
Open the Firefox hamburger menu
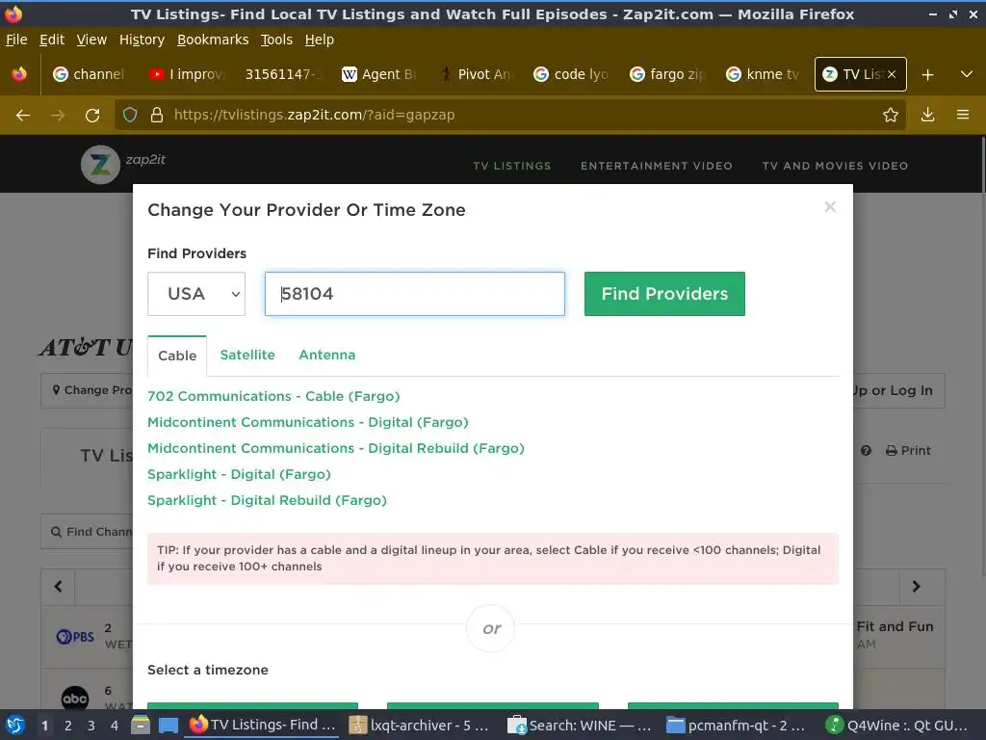coord(963,115)
